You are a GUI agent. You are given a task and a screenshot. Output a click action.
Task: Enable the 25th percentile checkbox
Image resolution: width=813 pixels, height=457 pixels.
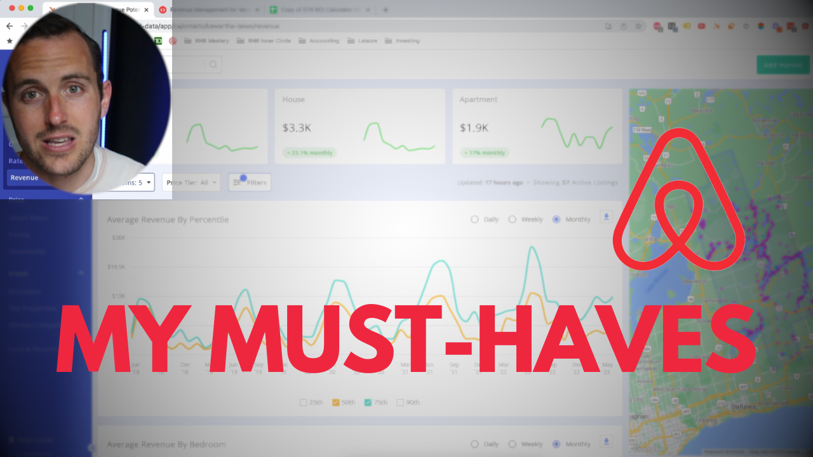(x=303, y=402)
